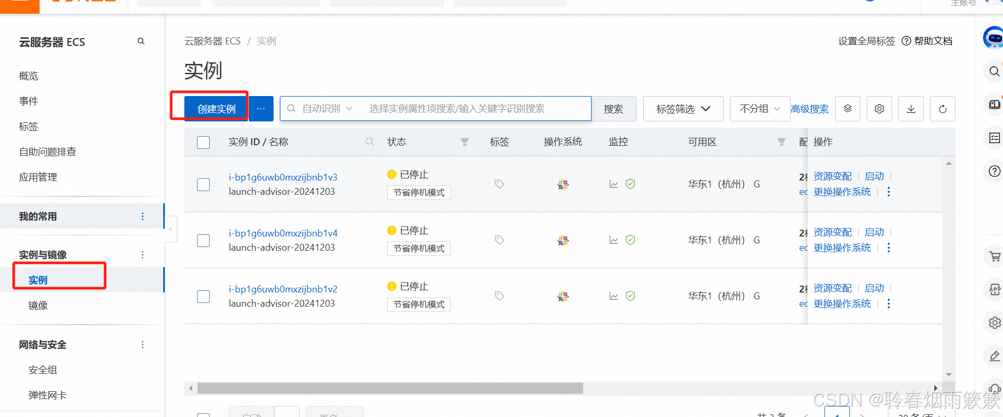
Task: Click 设置全局标签 link
Action: (867, 41)
